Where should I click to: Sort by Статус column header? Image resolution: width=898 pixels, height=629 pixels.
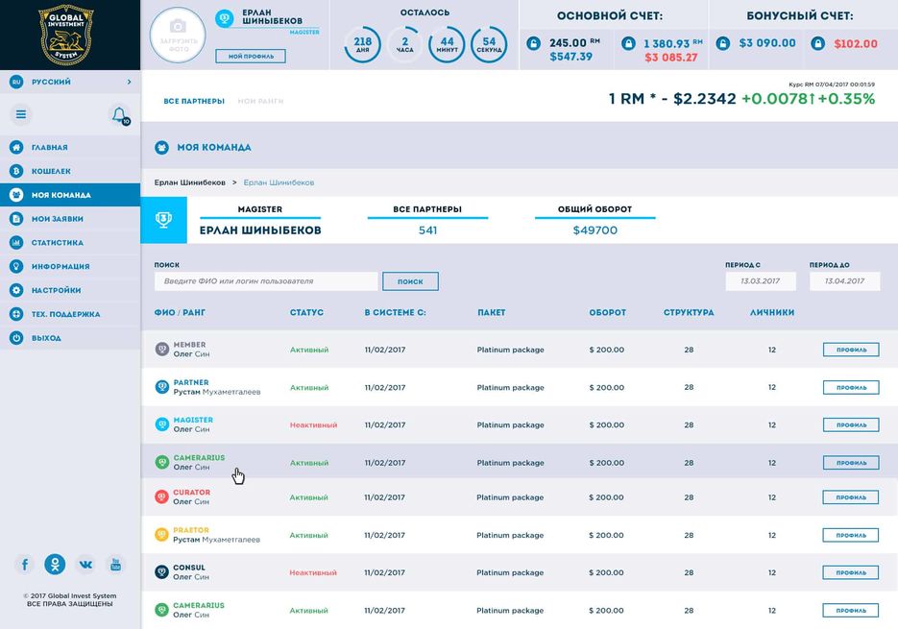(307, 312)
